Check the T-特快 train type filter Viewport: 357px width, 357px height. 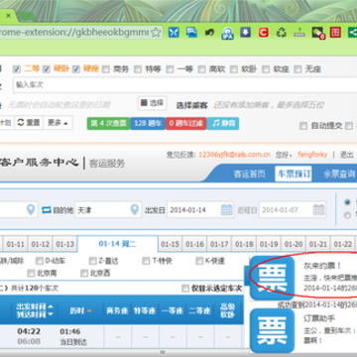pos(146,261)
